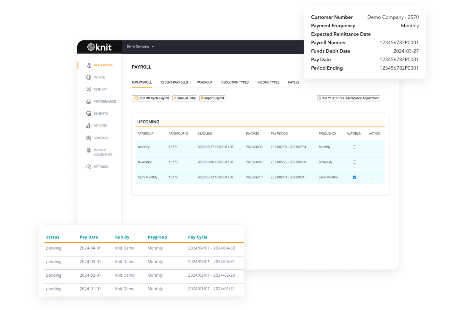Click Run Off Cycle Payroll
Image resolution: width=465 pixels, height=310 pixels.
point(151,98)
